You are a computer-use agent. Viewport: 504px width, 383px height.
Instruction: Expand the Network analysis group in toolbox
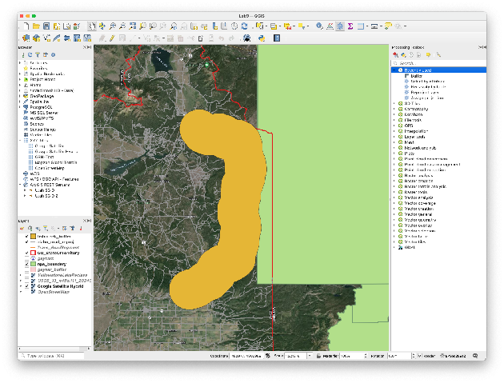(394, 148)
